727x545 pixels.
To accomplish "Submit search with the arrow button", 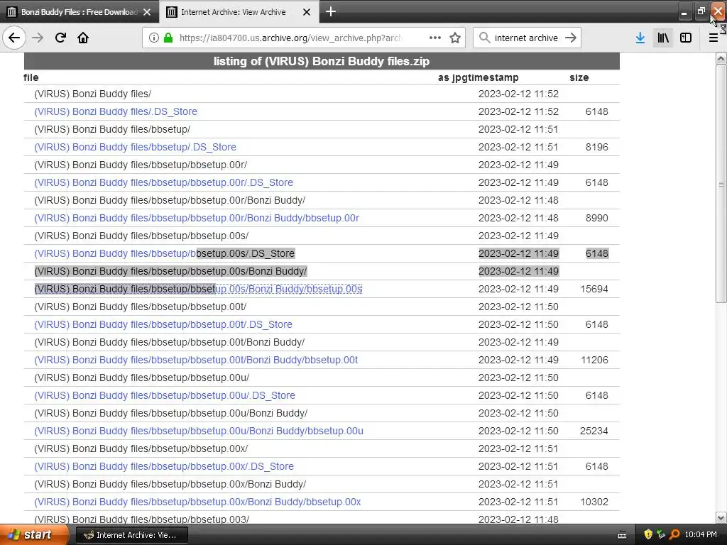I will 571,38.
